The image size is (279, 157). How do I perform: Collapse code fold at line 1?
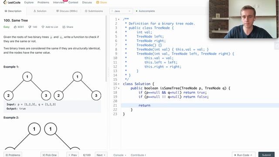tap(119, 19)
